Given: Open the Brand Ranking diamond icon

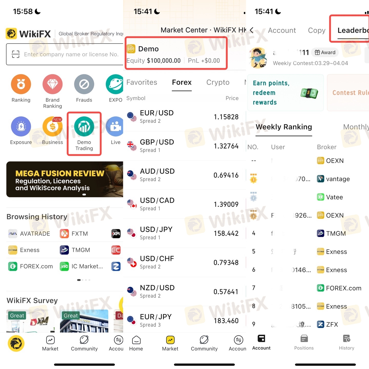Looking at the screenshot, I should tap(53, 84).
